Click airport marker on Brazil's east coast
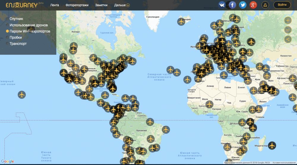Viewport: 297px width, 165px height. [x=166, y=130]
